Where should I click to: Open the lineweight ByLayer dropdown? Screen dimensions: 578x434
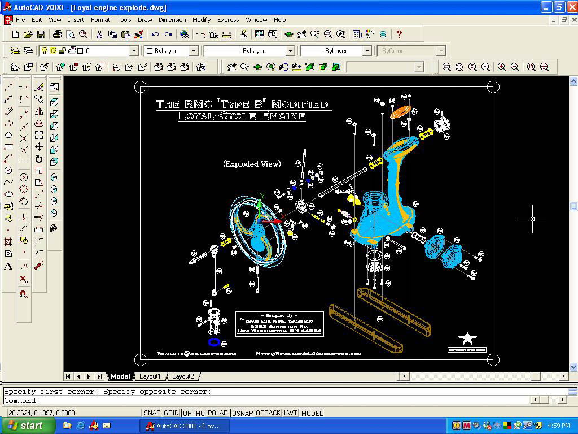point(366,51)
